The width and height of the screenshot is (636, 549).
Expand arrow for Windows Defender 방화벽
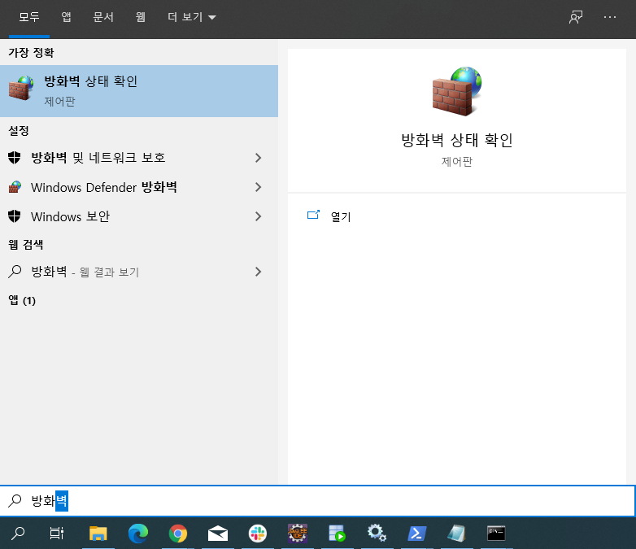pyautogui.click(x=259, y=187)
